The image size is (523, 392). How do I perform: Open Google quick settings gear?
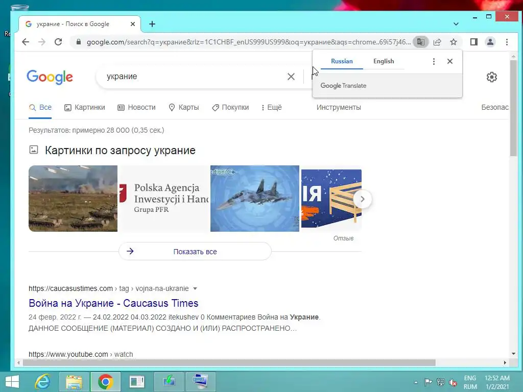(492, 77)
